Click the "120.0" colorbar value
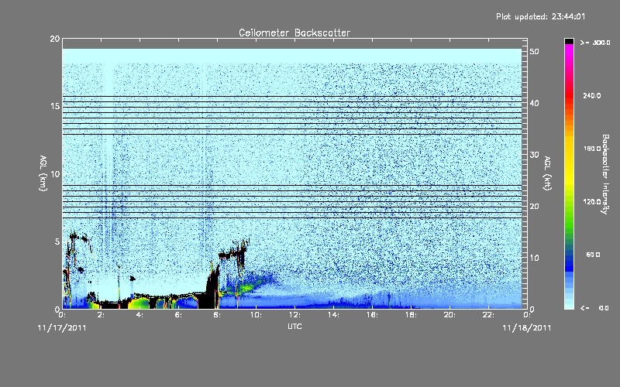Screen dimensions: 620x387 tap(592, 202)
